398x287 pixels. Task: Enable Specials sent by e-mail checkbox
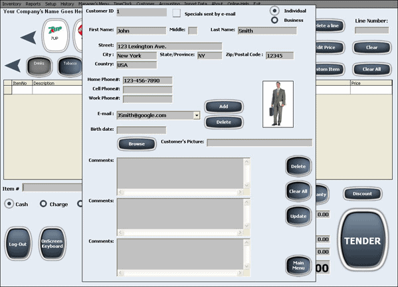pos(177,13)
